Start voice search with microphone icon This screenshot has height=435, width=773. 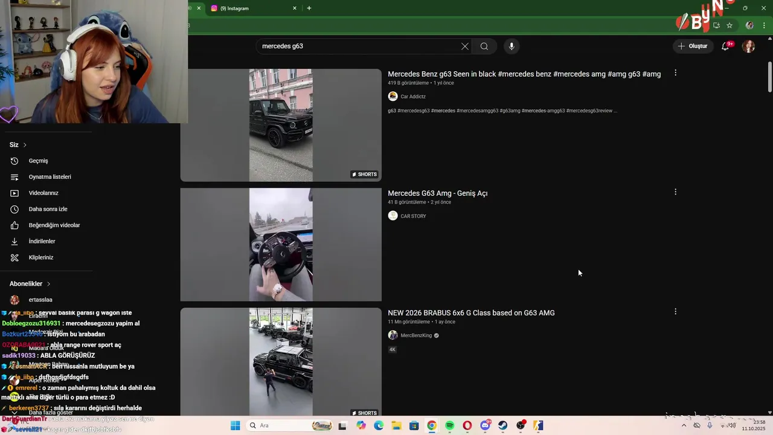(x=512, y=47)
